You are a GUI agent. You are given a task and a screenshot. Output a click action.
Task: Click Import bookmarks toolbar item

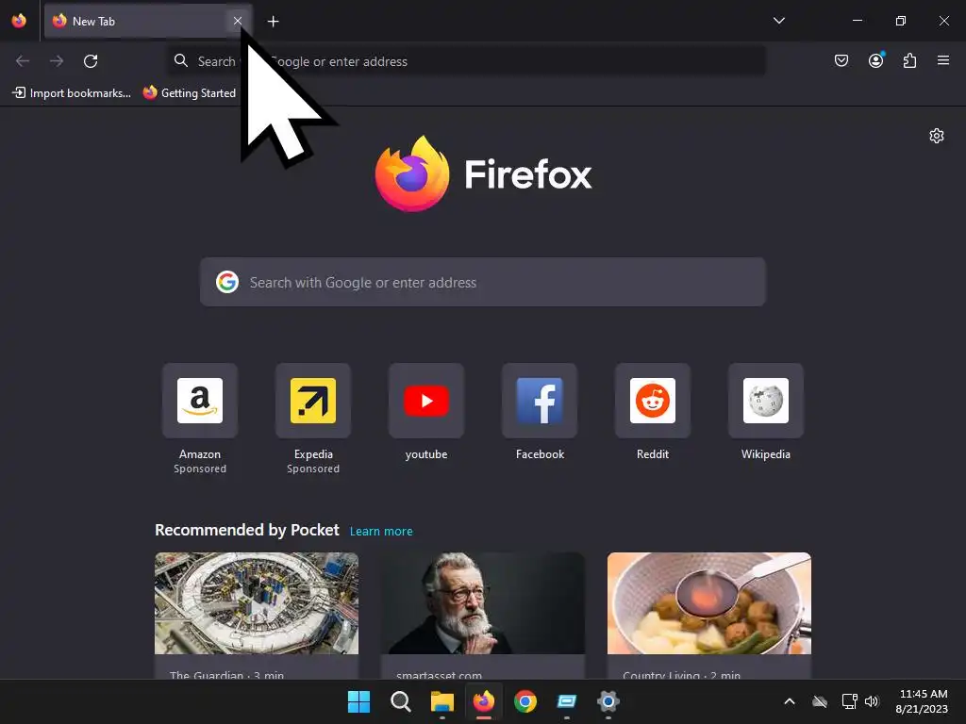click(x=72, y=93)
